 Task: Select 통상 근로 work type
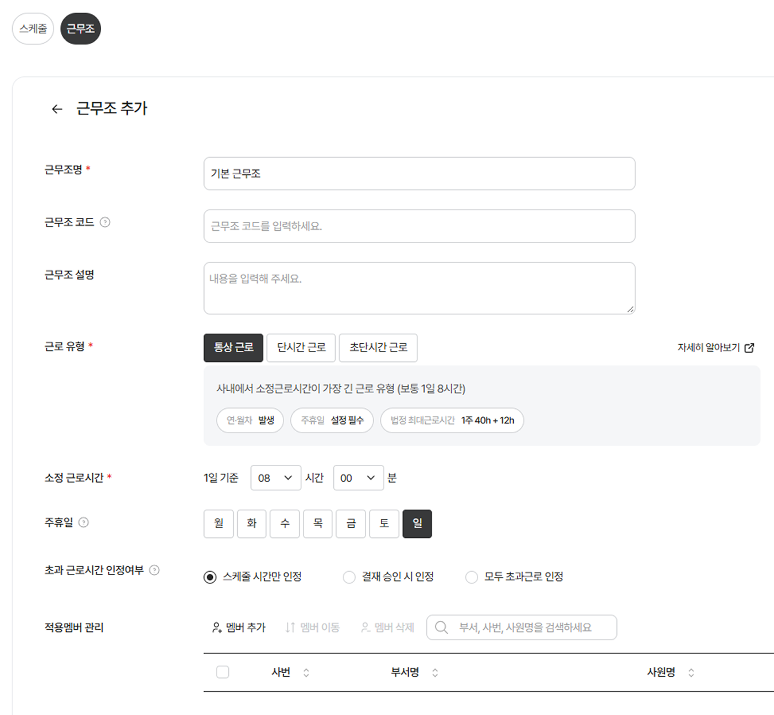pyautogui.click(x=233, y=348)
